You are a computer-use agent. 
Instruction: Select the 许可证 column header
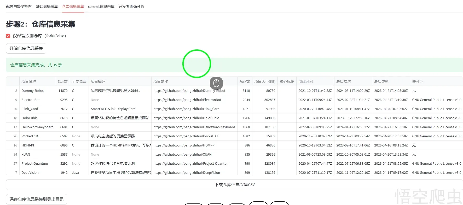[418, 81]
